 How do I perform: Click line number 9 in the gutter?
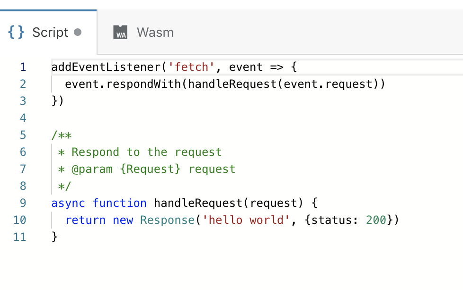23,203
